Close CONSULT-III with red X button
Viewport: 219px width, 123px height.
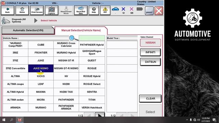(159, 11)
